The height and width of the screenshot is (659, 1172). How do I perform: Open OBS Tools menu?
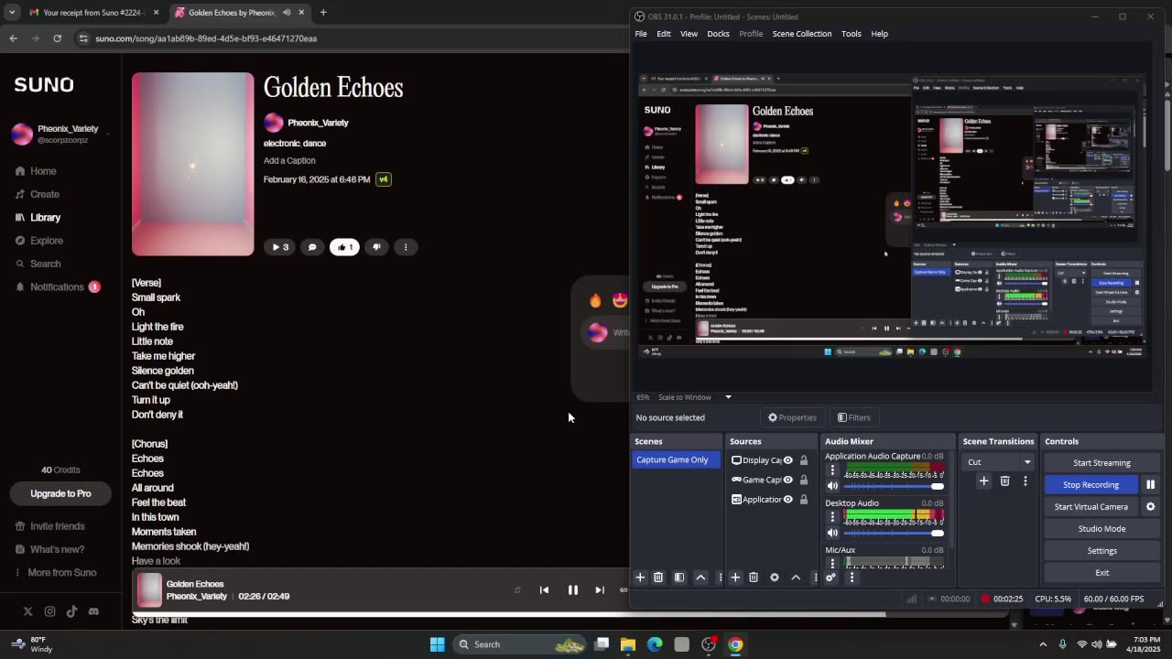point(852,34)
